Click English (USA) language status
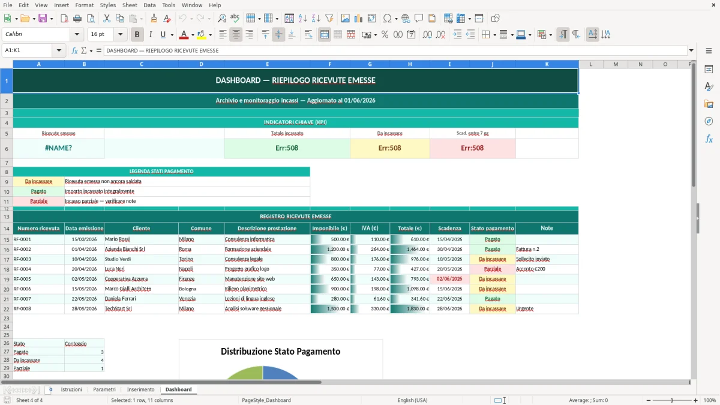720x405 pixels. (412, 400)
